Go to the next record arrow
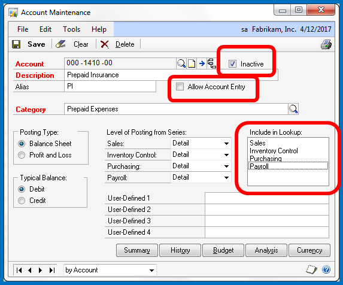Image resolution: width=343 pixels, height=285 pixels. (40, 271)
